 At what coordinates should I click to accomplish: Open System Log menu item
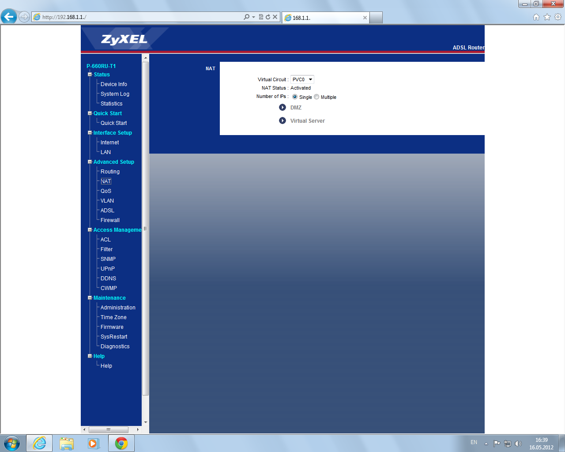[x=115, y=94]
